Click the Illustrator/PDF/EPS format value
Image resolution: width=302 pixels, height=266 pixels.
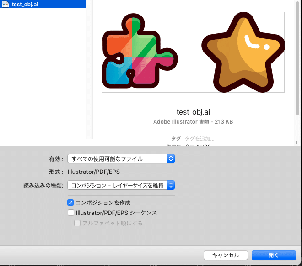click(x=94, y=172)
